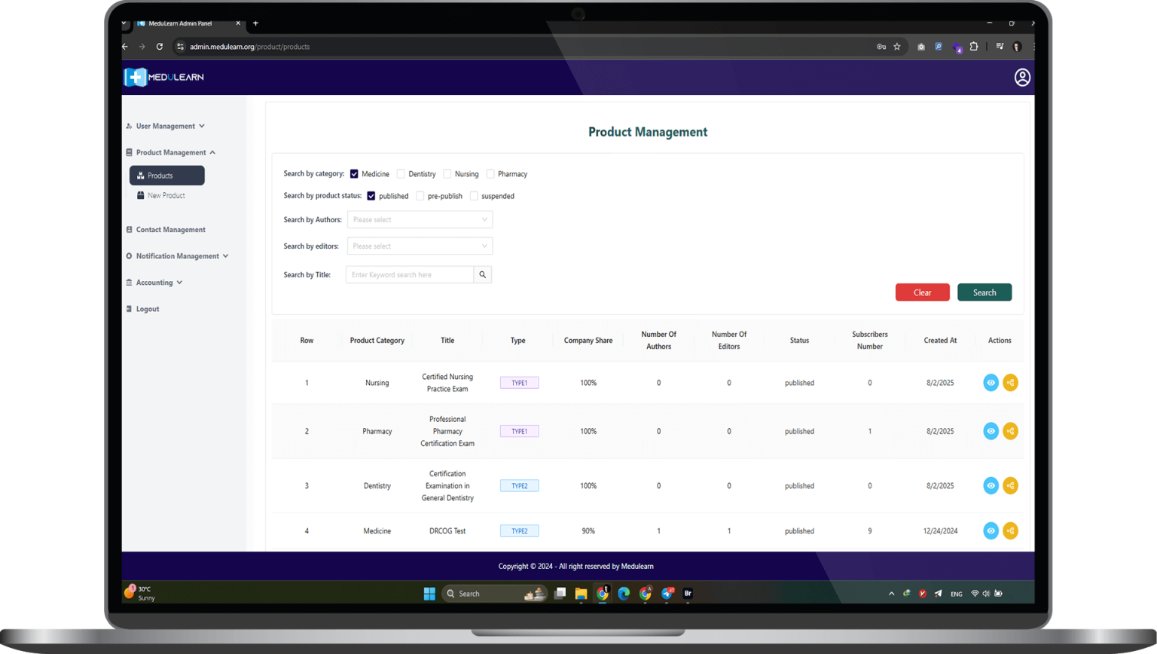This screenshot has height=654, width=1157.
Task: Click the magnifier icon beside title search
Action: tap(482, 275)
